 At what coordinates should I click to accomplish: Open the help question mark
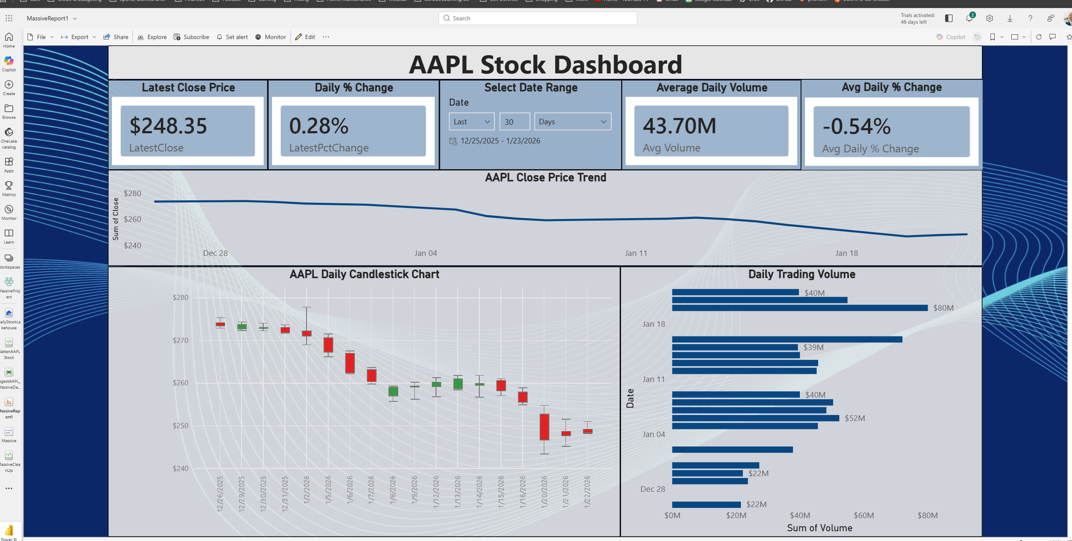point(1030,18)
